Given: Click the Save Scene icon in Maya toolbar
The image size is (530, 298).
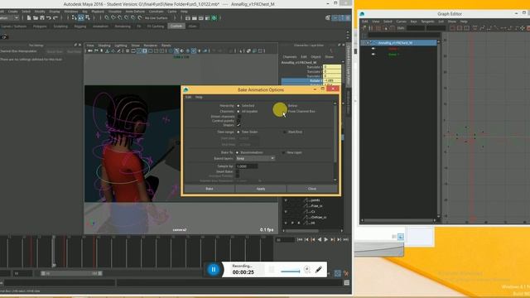Looking at the screenshot, I should click(x=42, y=17).
